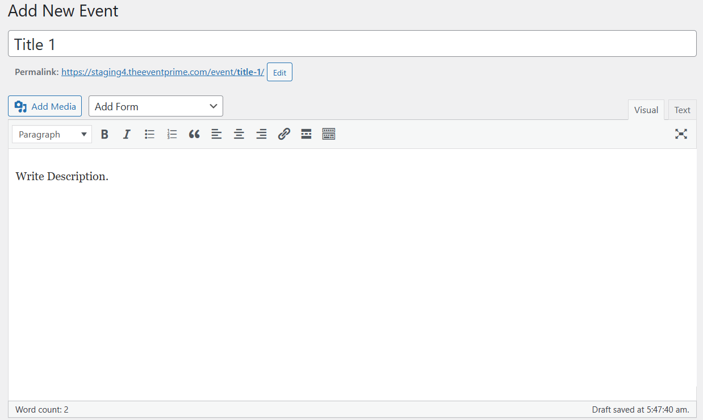Add a blockquote
Image resolution: width=703 pixels, height=420 pixels.
[194, 134]
